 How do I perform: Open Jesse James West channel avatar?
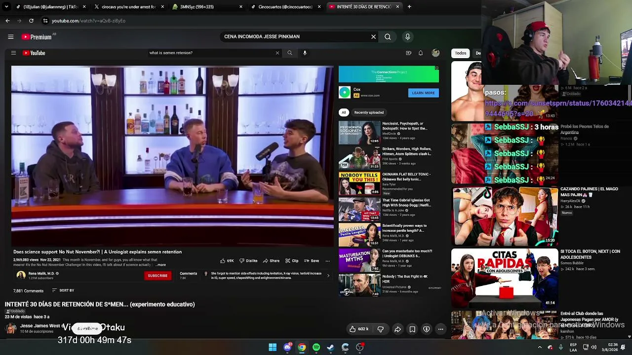tap(11, 328)
